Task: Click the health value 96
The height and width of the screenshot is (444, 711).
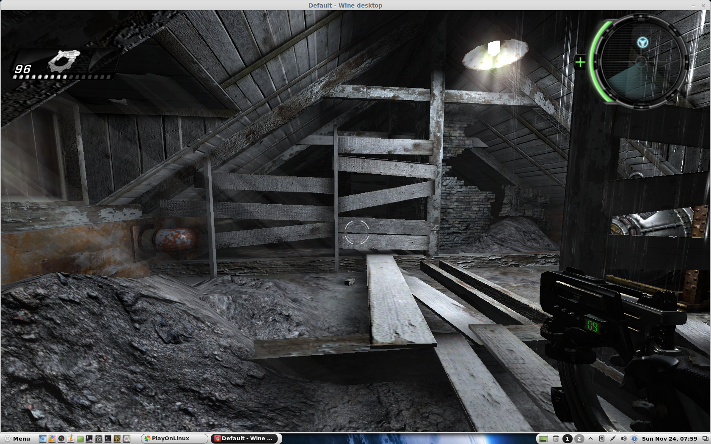Action: click(23, 69)
